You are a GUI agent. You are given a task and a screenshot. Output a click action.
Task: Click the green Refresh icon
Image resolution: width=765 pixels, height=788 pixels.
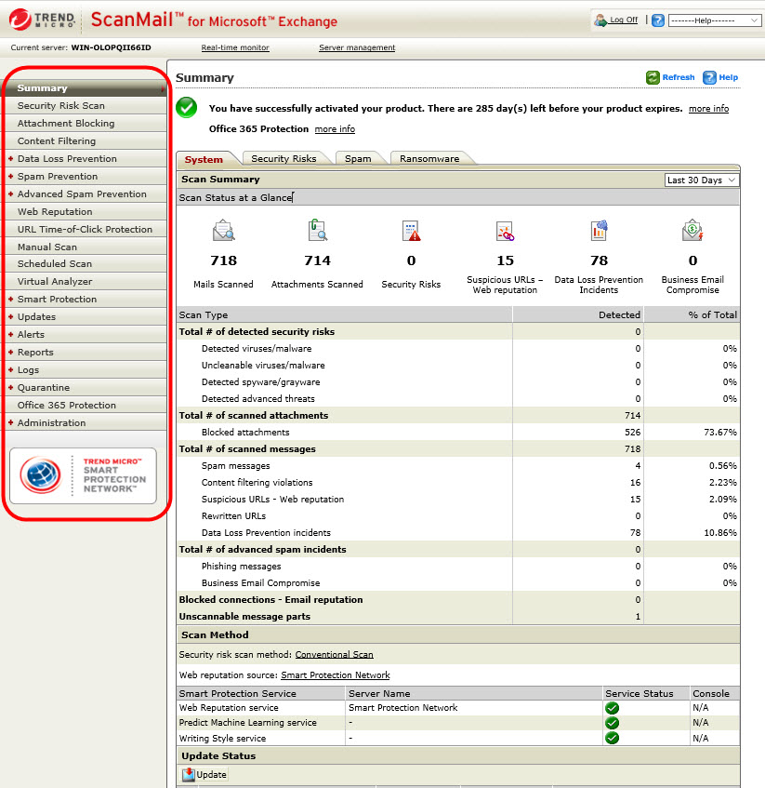click(653, 78)
